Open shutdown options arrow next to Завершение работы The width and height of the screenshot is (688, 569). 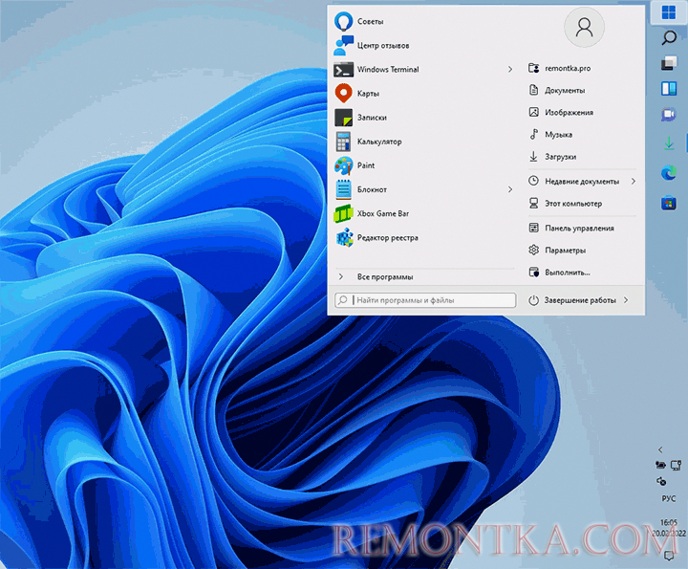(x=626, y=300)
